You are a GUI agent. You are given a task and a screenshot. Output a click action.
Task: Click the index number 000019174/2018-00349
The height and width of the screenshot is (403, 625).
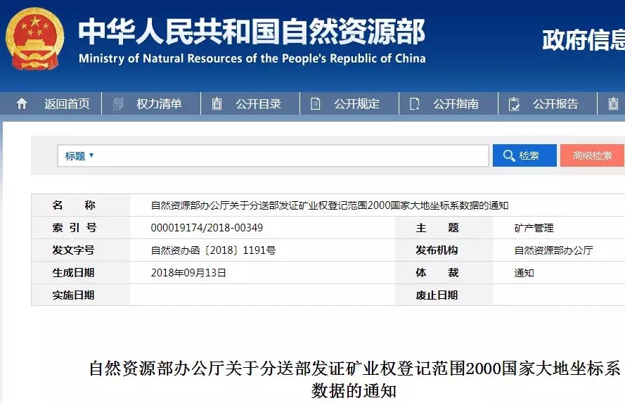(x=207, y=228)
